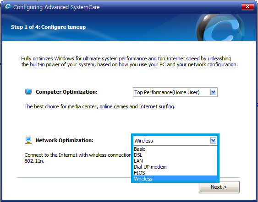
Task: Click the Network Optimization: label
Action: click(64, 140)
